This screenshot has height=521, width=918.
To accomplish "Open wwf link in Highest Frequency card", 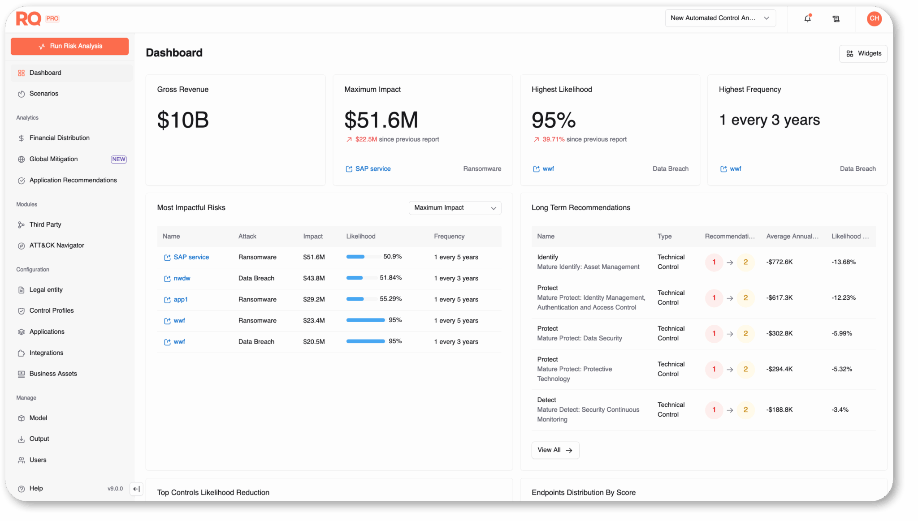I will pyautogui.click(x=735, y=169).
